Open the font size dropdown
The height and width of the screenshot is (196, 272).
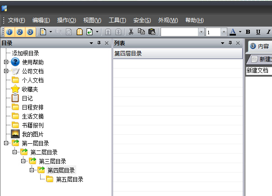223,32
